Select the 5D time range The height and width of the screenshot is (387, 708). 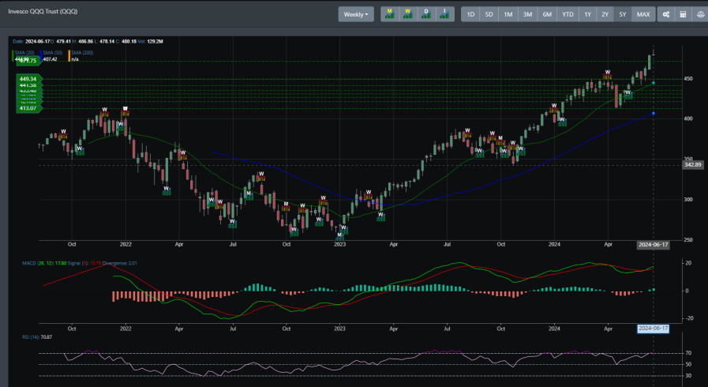(489, 14)
